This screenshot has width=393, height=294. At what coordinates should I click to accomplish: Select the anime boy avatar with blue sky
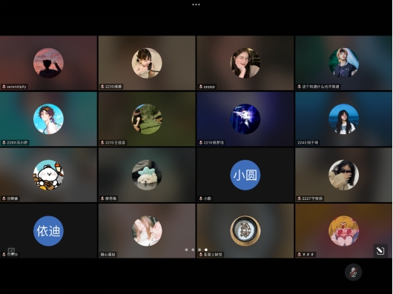coord(48,119)
